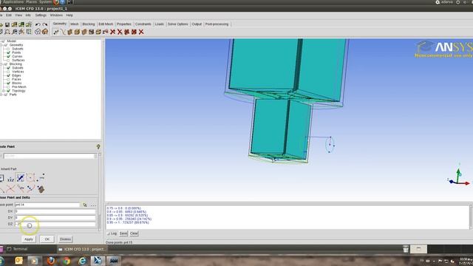Viewport: 473px width, 266px height.
Task: Choose the Base Point and Delta method icon
Action: tap(20, 178)
